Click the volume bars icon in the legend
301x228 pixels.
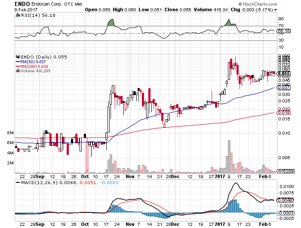(x=18, y=71)
